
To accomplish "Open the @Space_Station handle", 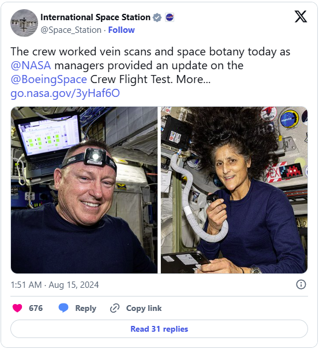I will (71, 30).
